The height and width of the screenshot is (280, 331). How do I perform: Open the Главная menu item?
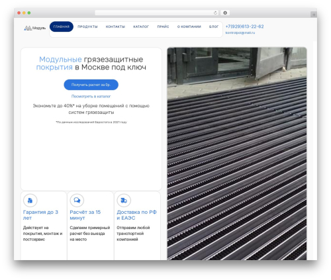tap(62, 26)
